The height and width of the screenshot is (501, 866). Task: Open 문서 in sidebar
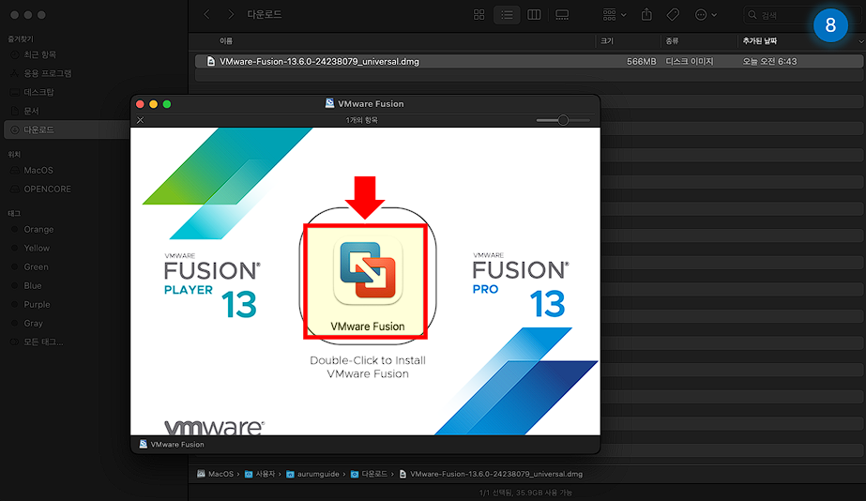pos(32,111)
